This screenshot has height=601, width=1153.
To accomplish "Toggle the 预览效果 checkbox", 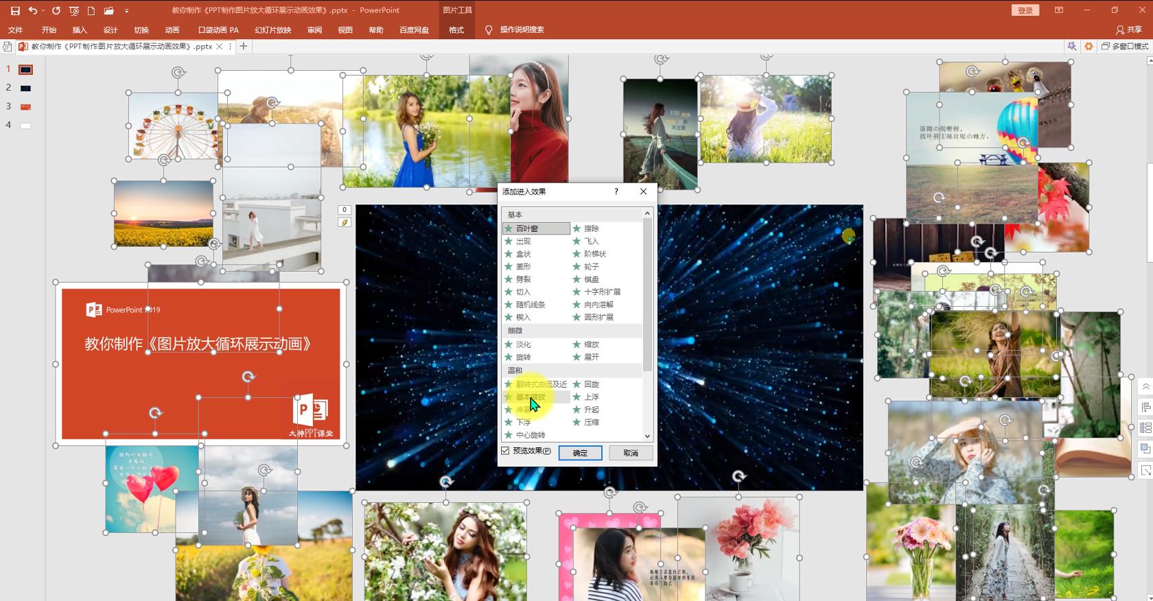I will click(x=506, y=451).
